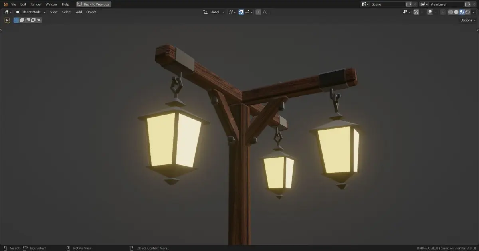Open the scene browse icon
479x251 pixels.
click(x=365, y=4)
